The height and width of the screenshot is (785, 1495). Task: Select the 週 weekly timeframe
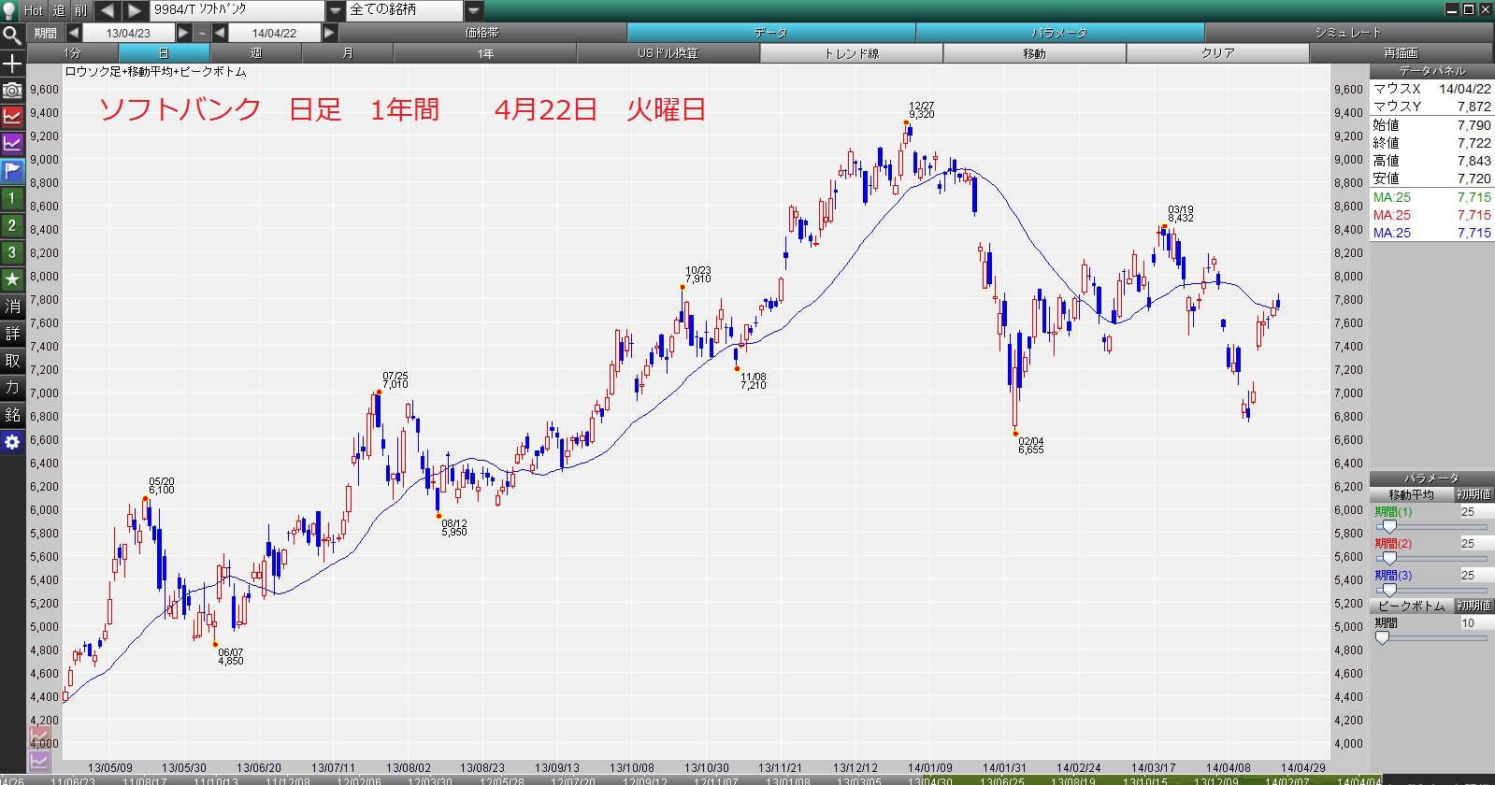click(255, 53)
